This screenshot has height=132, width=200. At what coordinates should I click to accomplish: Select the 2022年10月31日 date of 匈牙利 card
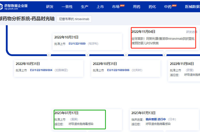click(66, 37)
